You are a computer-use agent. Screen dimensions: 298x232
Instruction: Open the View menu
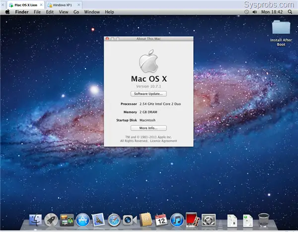(64, 12)
